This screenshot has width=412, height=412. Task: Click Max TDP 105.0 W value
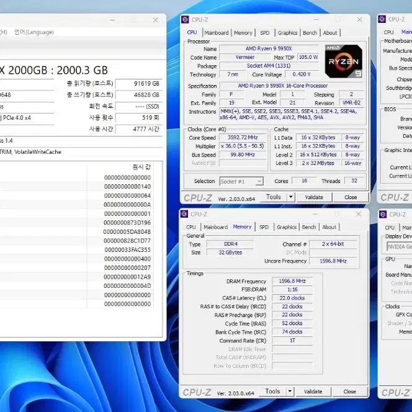click(308, 57)
